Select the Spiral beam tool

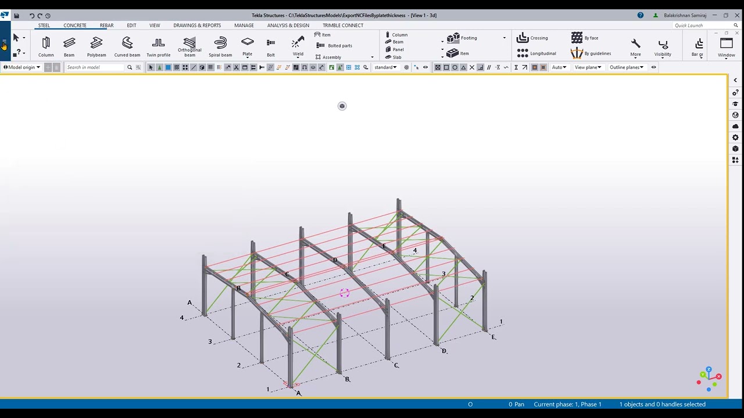pos(220,46)
